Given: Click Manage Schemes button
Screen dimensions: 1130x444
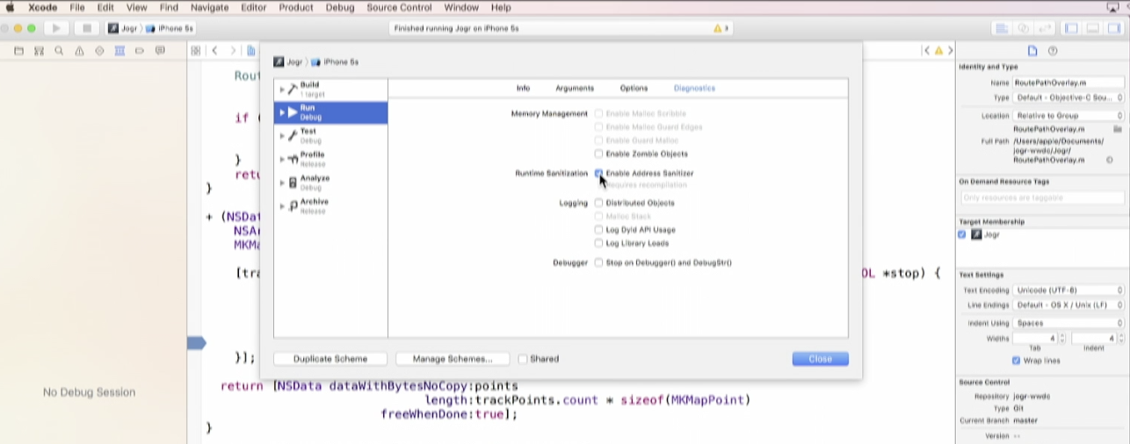Looking at the screenshot, I should click(453, 359).
